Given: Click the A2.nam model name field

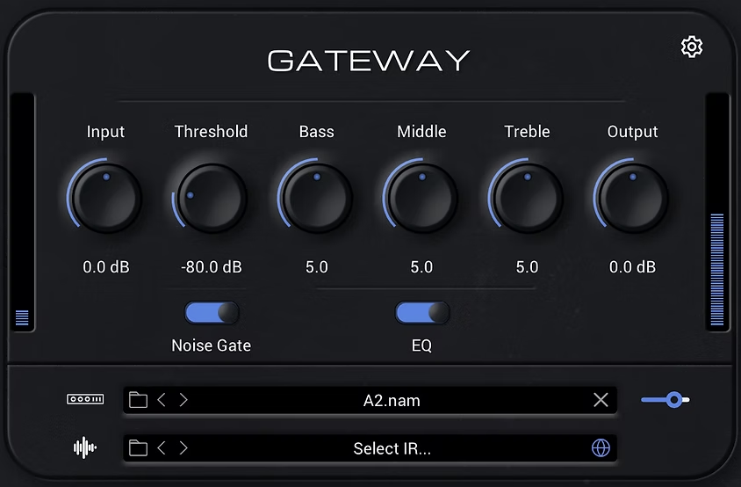Looking at the screenshot, I should coord(370,400).
